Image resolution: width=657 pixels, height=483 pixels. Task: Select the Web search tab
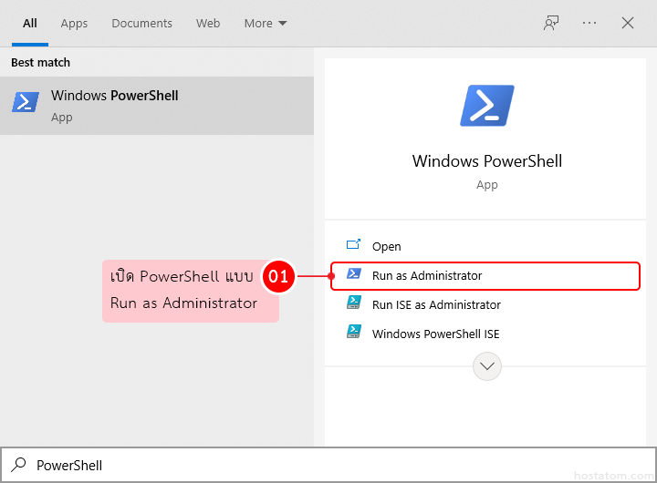click(x=208, y=23)
